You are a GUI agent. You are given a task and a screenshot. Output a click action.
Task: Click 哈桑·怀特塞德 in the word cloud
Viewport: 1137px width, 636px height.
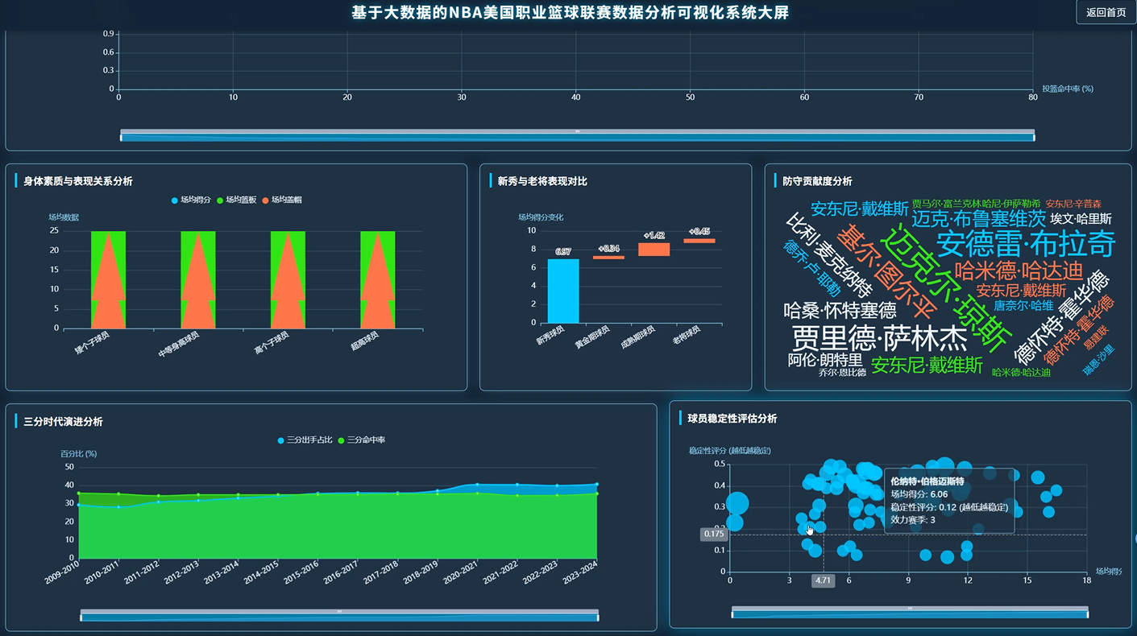pyautogui.click(x=840, y=310)
